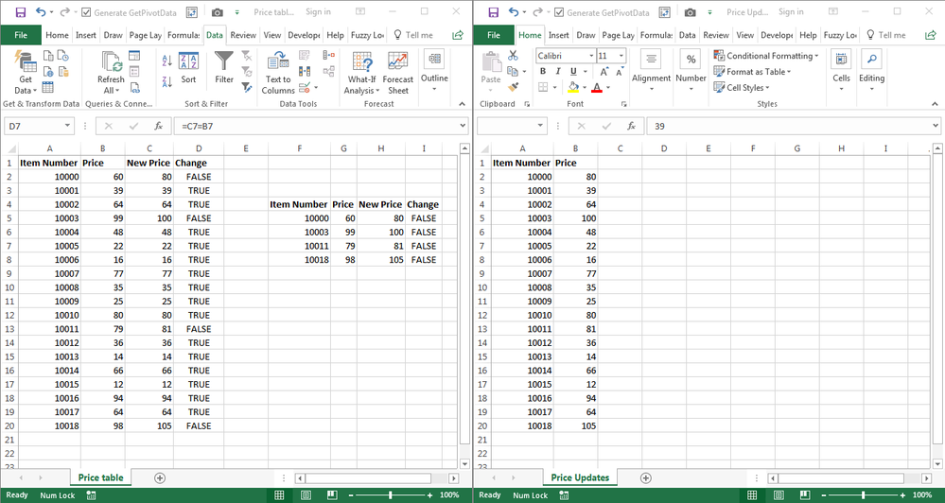
Task: Click camera icon in left window title bar
Action: tap(218, 12)
